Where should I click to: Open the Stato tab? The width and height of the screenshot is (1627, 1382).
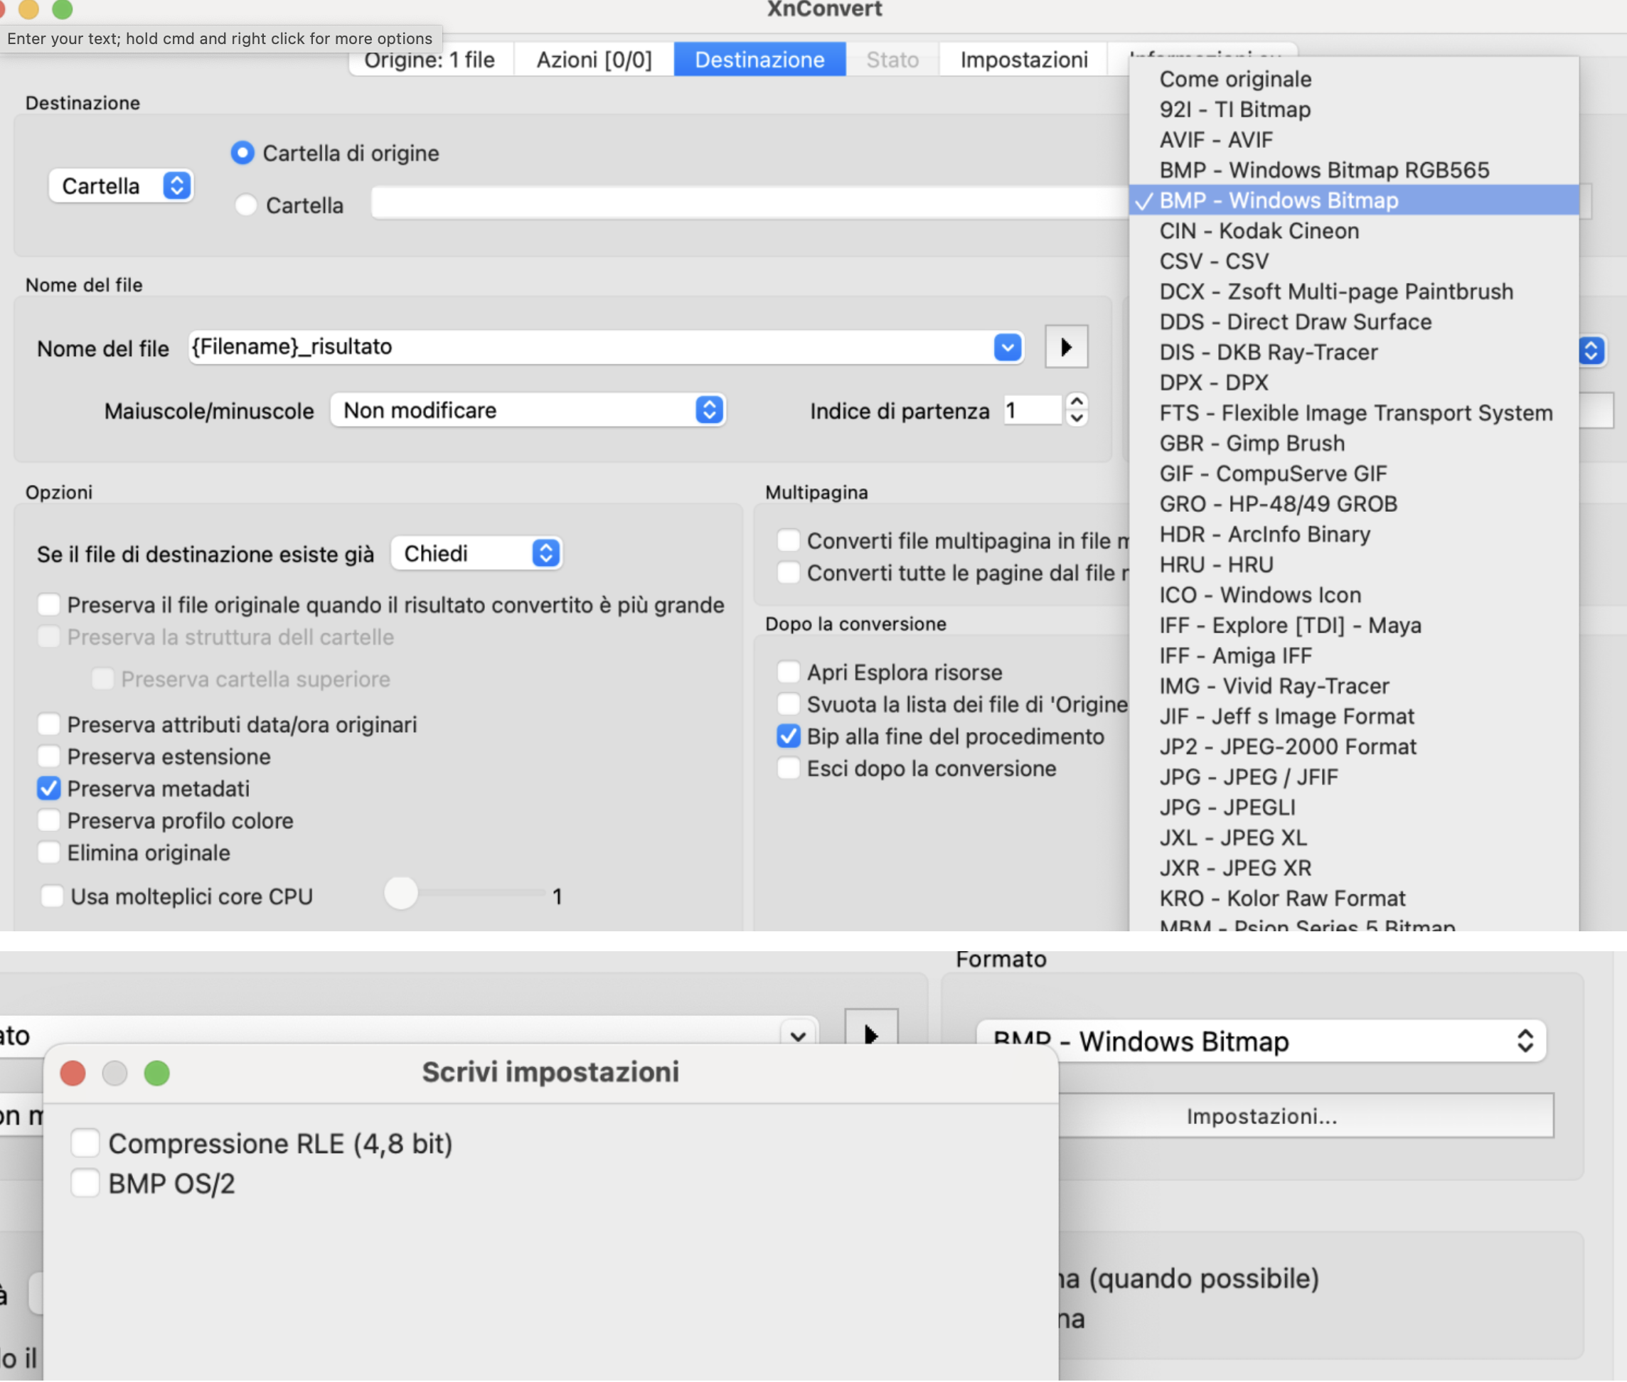[892, 60]
